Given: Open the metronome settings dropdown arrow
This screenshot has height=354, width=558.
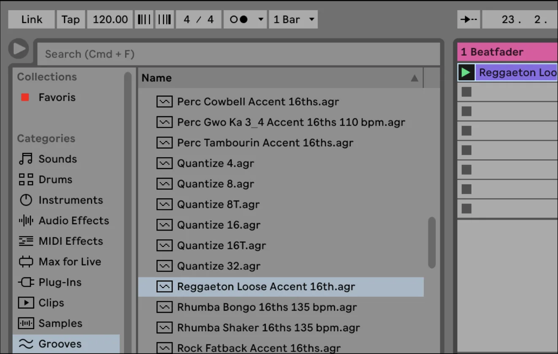Looking at the screenshot, I should [x=261, y=19].
